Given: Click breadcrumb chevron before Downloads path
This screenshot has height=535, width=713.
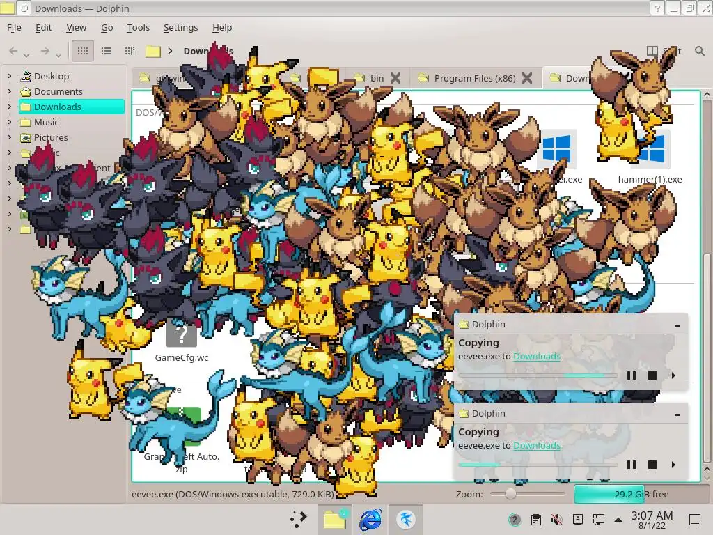Looking at the screenshot, I should 170,51.
